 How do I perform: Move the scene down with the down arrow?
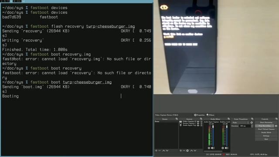(x=167, y=151)
